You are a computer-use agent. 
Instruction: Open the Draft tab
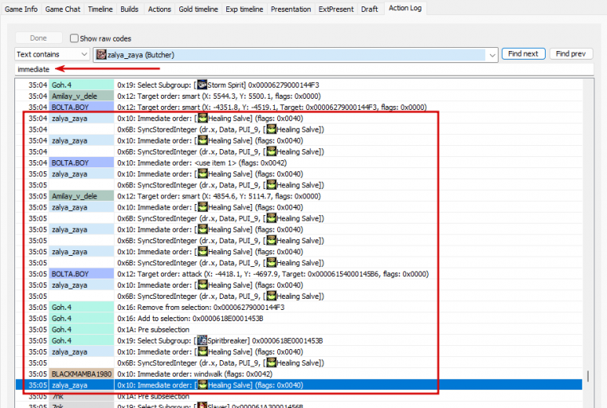point(370,9)
